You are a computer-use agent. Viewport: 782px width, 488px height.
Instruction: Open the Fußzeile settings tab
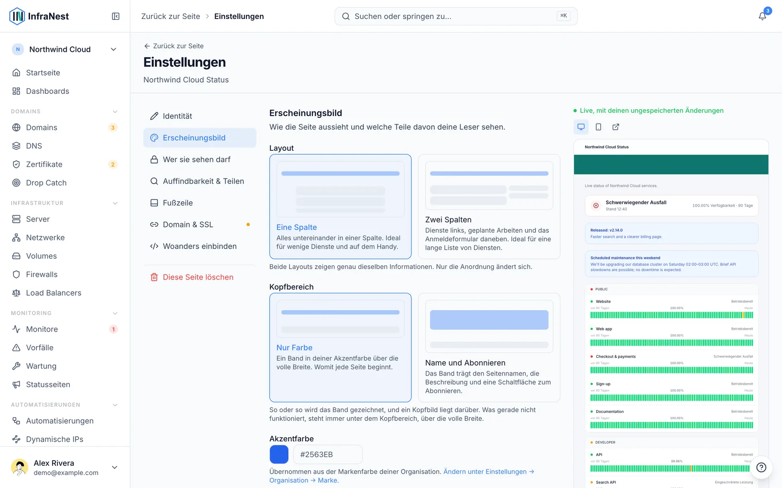(200, 203)
